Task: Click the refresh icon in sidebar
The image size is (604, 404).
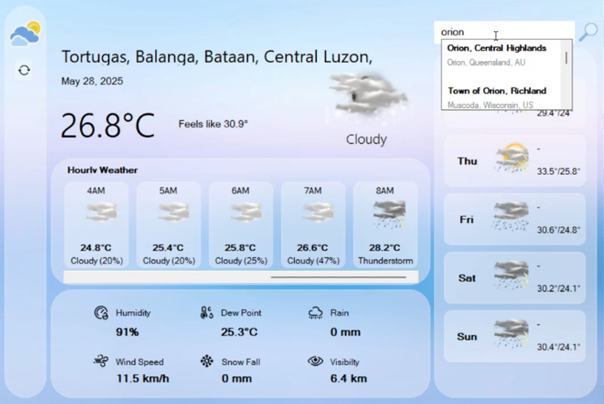Action: click(x=25, y=70)
